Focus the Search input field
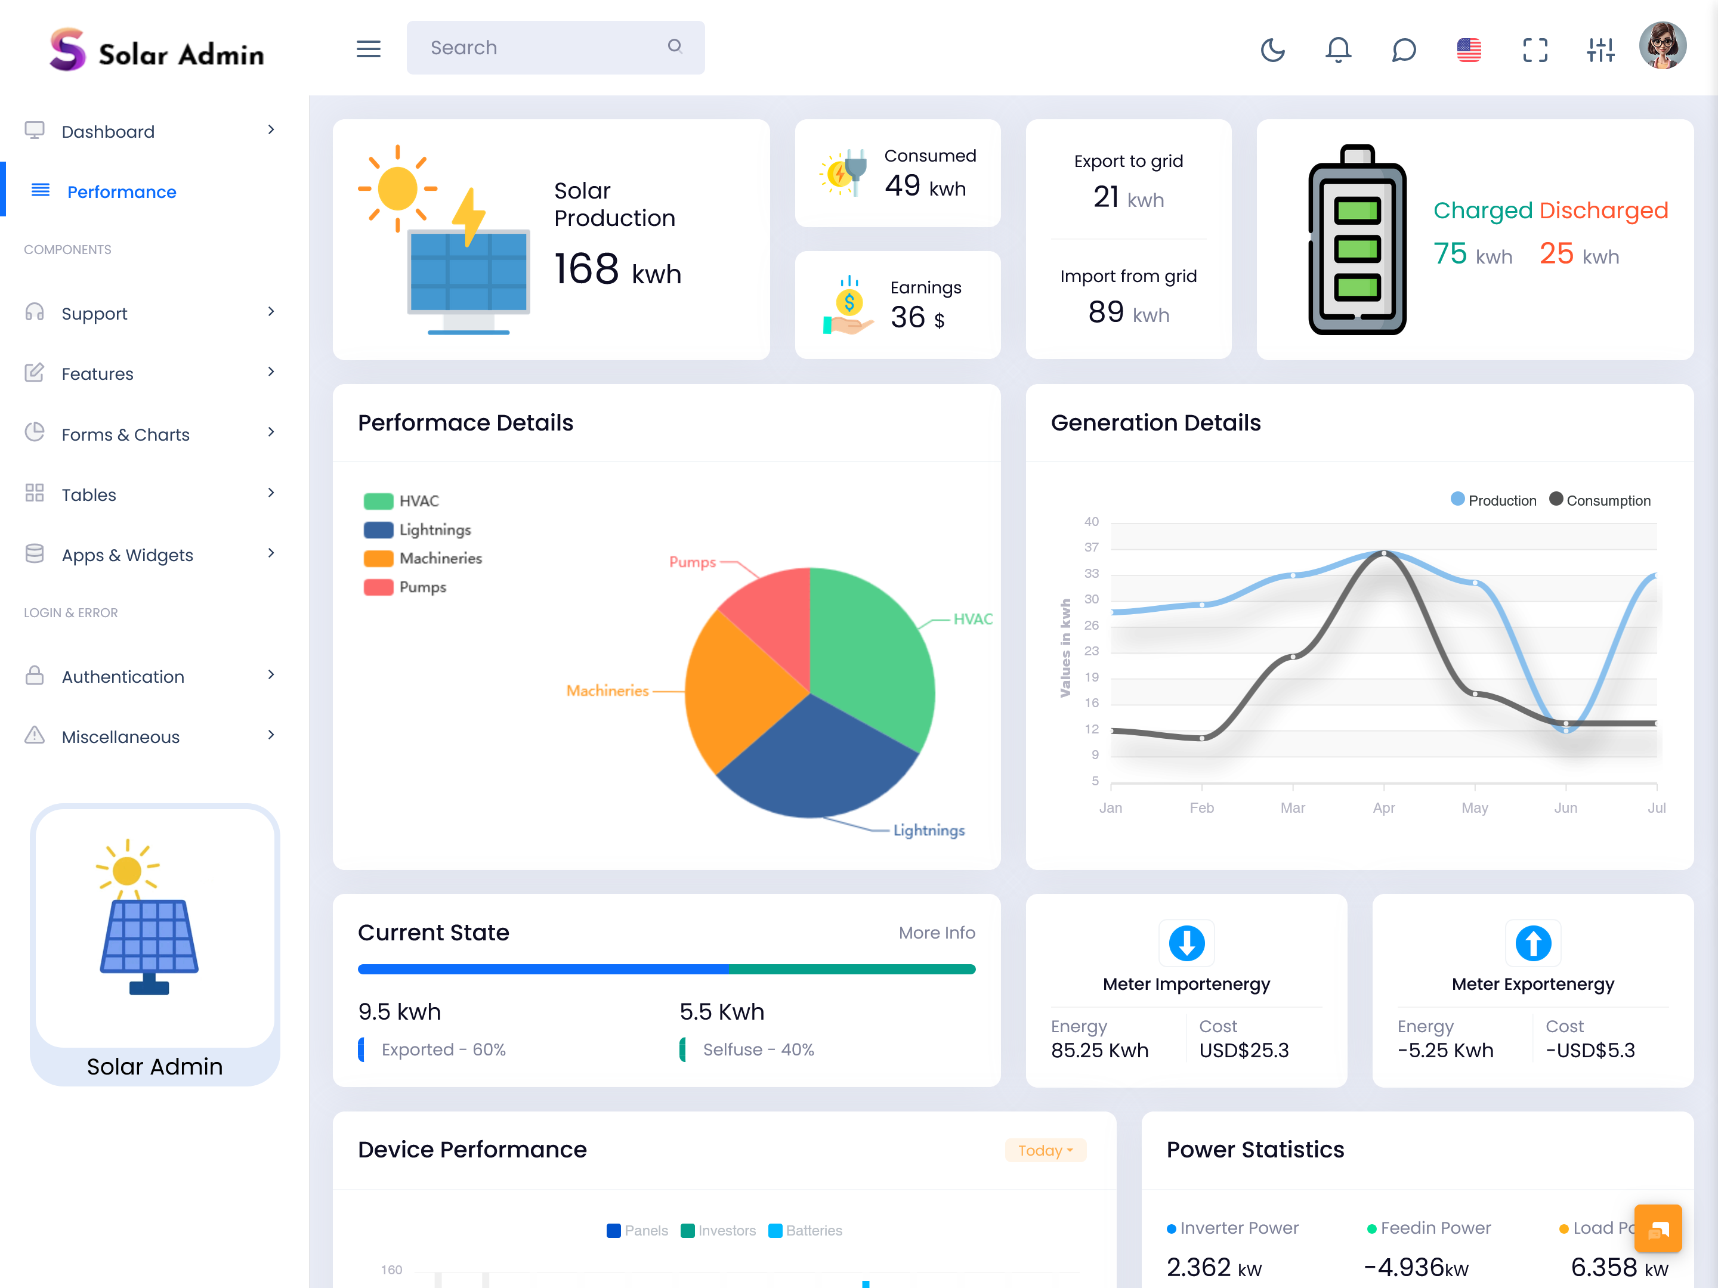 [555, 47]
